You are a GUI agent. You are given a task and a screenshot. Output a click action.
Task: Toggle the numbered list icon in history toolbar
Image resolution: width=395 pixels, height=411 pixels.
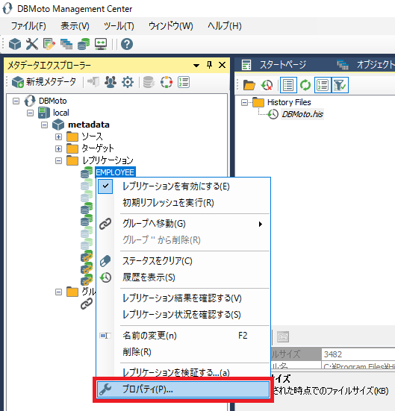pos(323,85)
